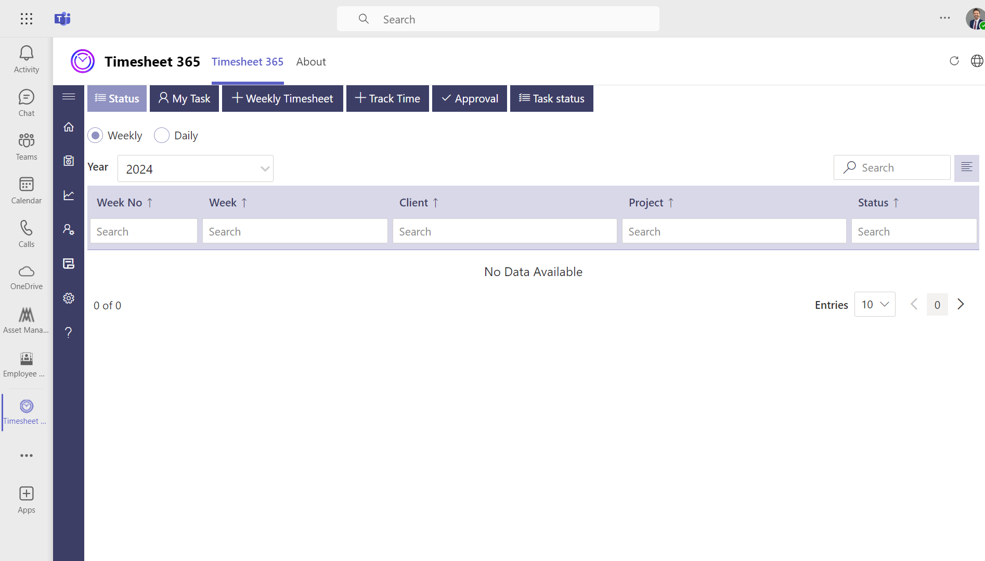
Task: Open Settings and more ellipsis
Action: [945, 18]
